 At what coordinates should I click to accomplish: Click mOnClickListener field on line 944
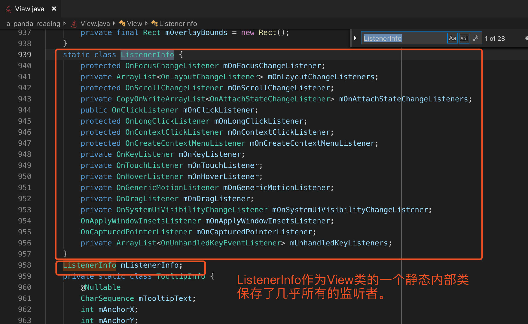pyautogui.click(x=219, y=110)
